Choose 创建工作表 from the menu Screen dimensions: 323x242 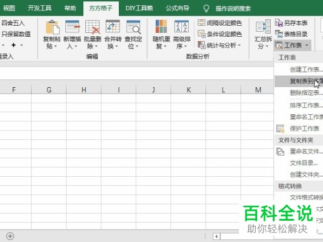tap(299, 70)
